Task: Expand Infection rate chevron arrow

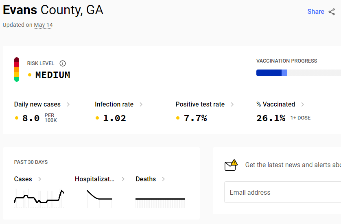Action: [141, 104]
